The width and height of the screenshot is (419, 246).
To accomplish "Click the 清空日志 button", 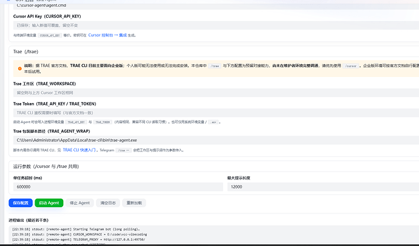I will pos(108,203).
